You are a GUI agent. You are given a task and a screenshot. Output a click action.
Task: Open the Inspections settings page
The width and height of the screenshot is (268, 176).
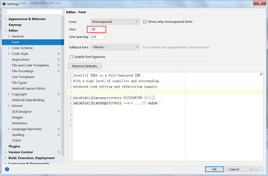tap(20, 59)
